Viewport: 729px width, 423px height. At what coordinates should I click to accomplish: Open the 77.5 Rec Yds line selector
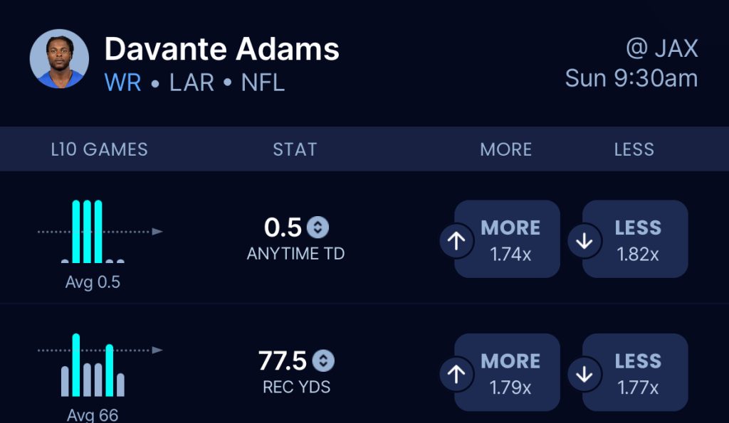point(323,361)
